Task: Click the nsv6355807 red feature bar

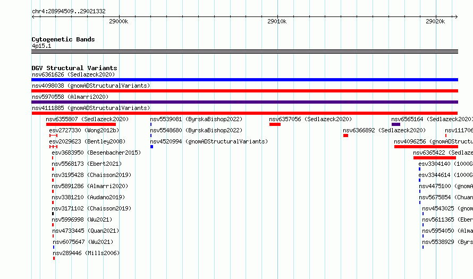Action: (x=81, y=124)
